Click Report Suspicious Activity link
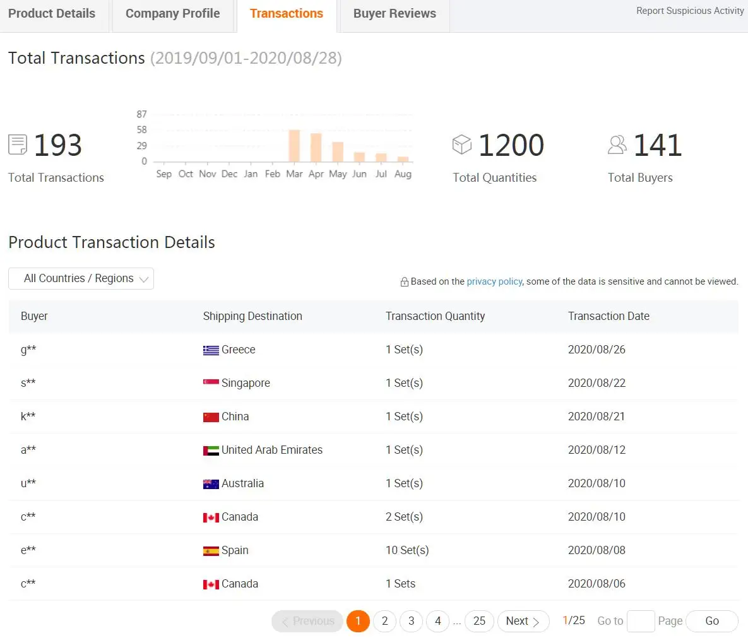The height and width of the screenshot is (638, 748). 690,11
